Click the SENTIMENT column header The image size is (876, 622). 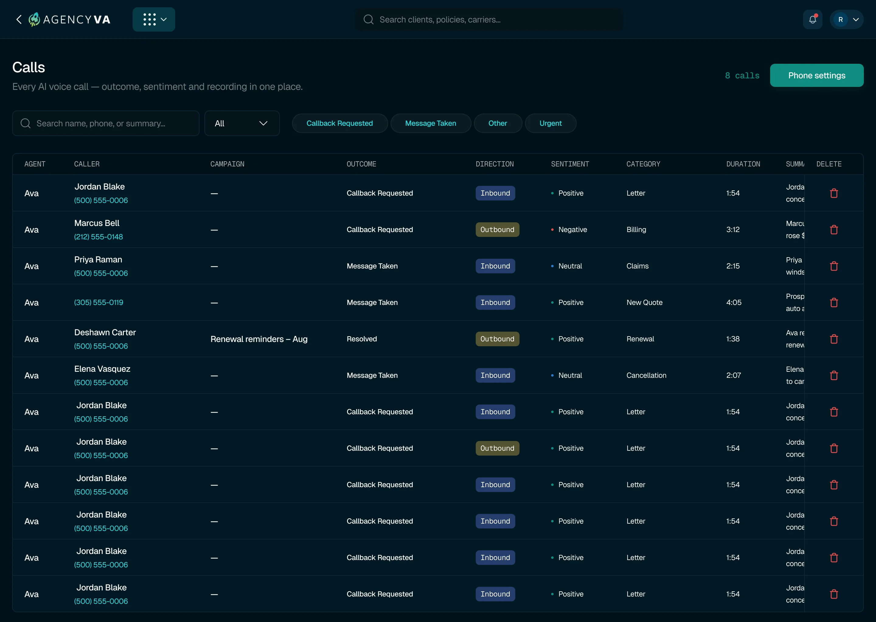pos(570,164)
